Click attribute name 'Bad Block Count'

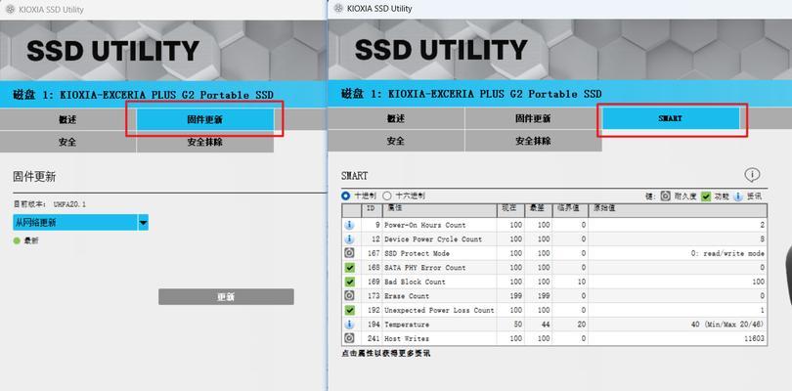tap(415, 282)
